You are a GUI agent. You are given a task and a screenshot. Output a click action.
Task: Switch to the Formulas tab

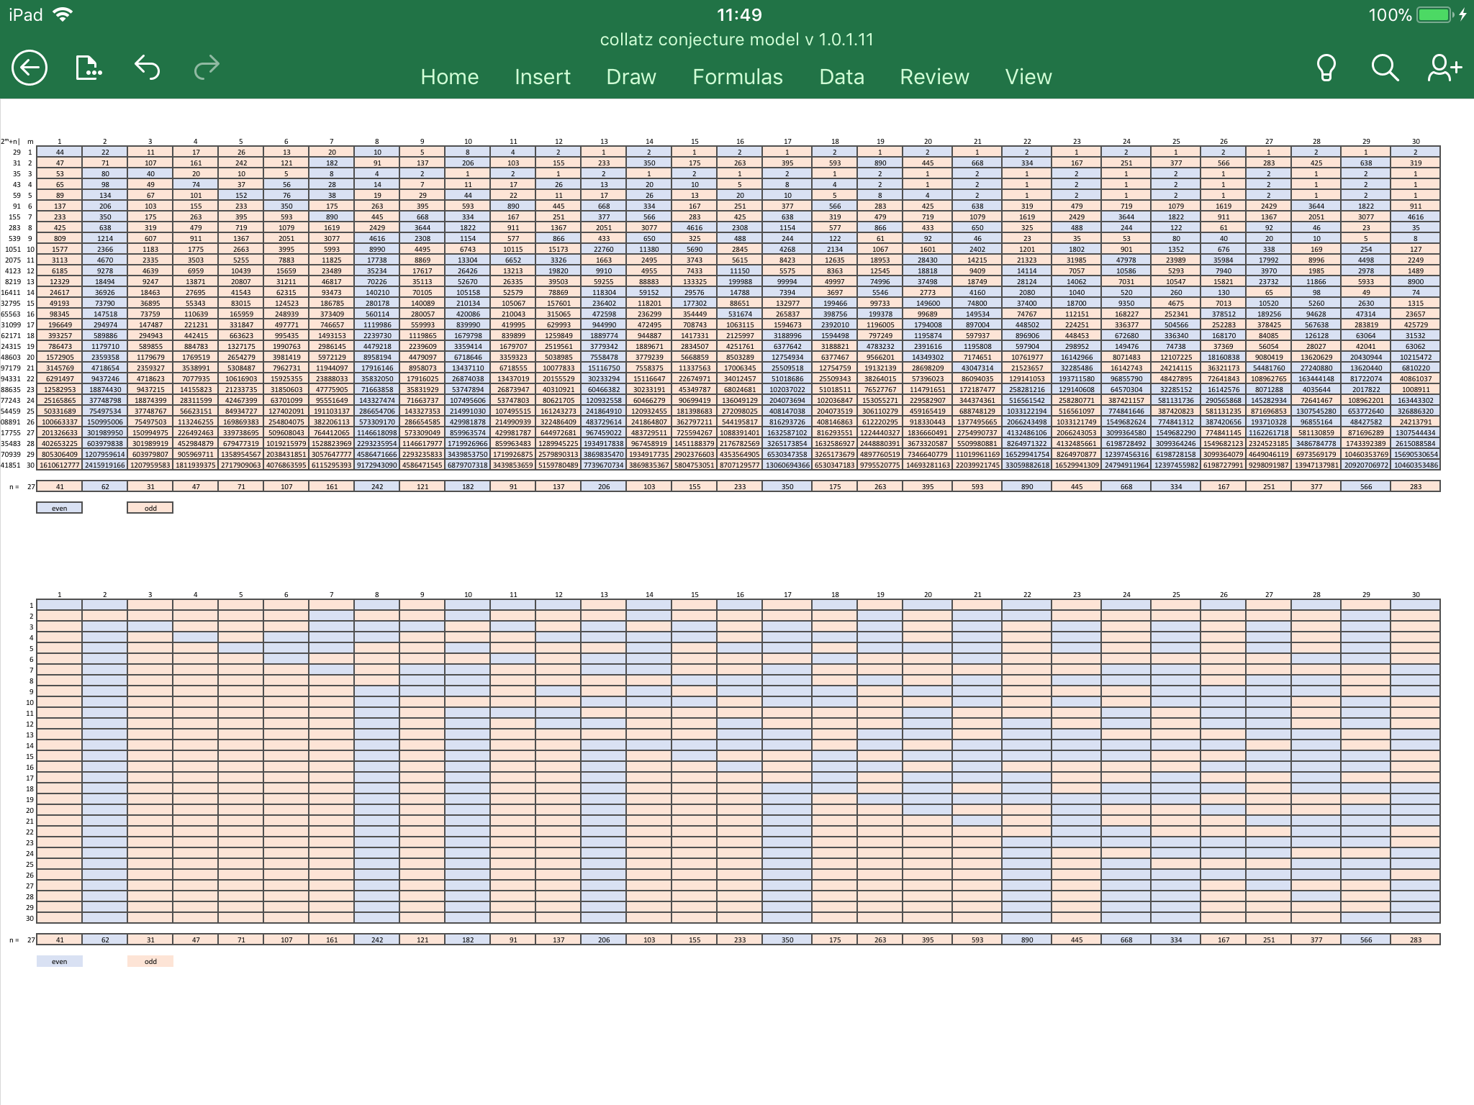(x=737, y=77)
